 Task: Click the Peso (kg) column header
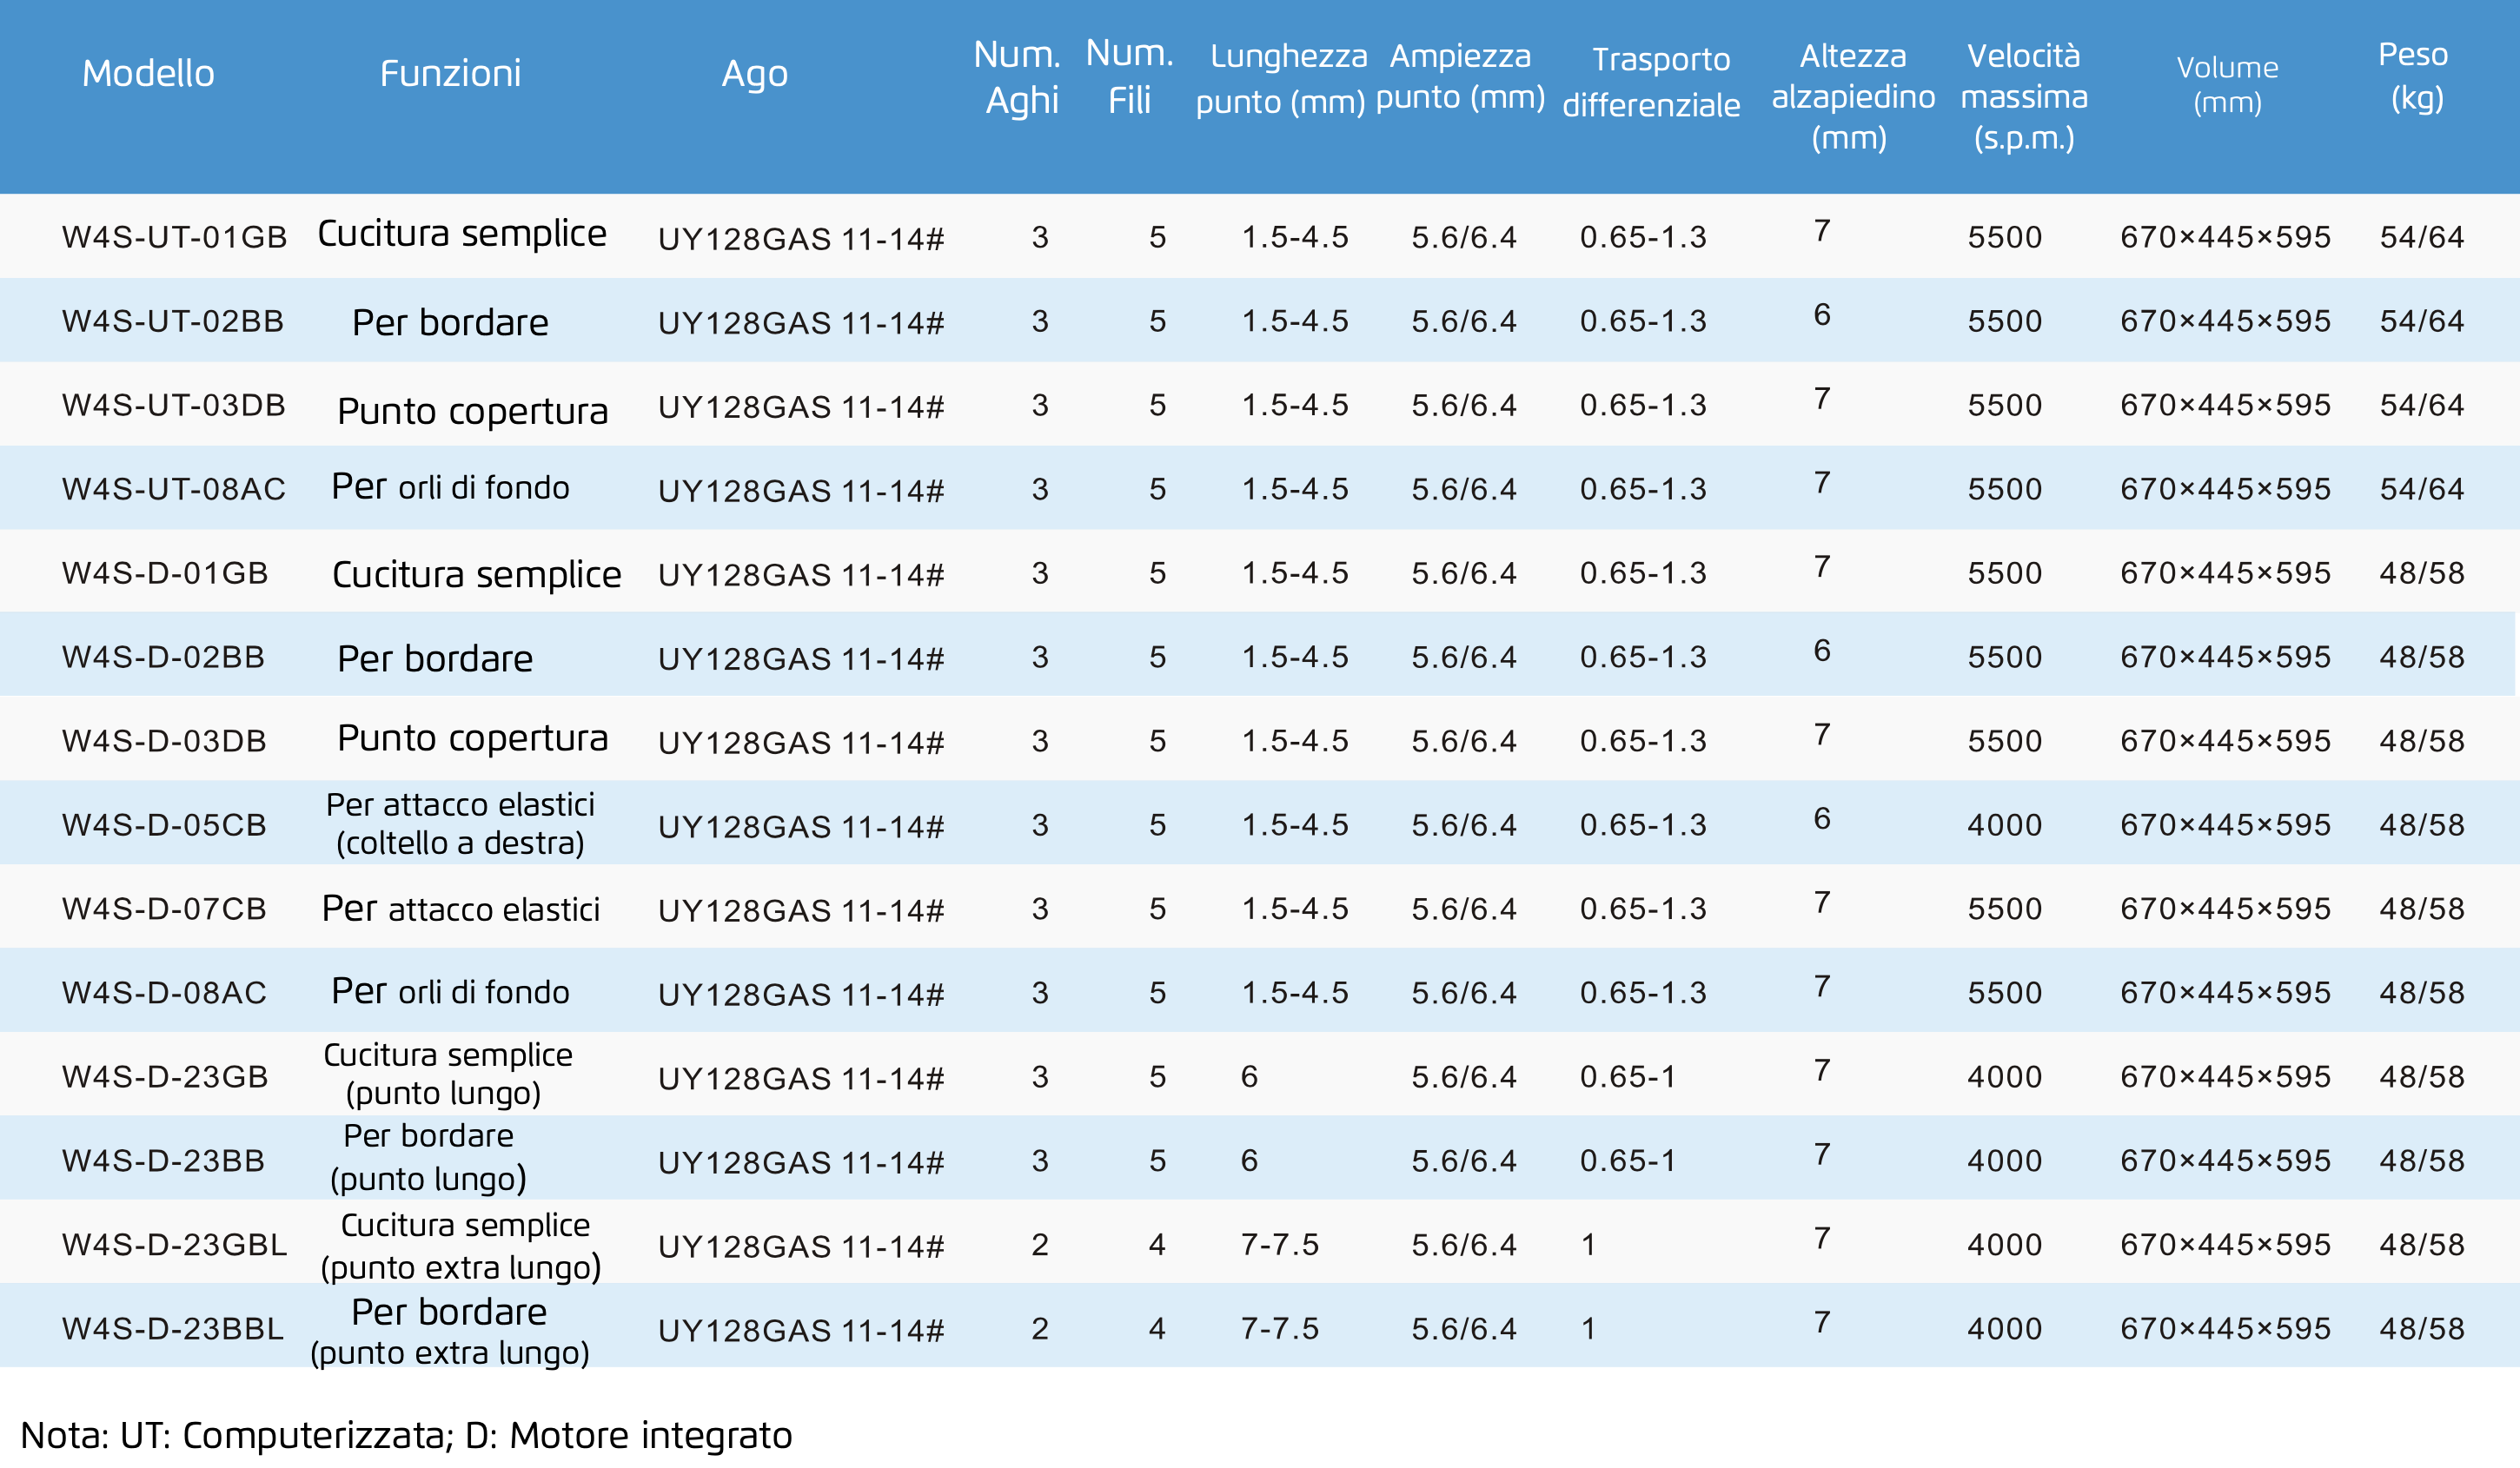point(2415,77)
